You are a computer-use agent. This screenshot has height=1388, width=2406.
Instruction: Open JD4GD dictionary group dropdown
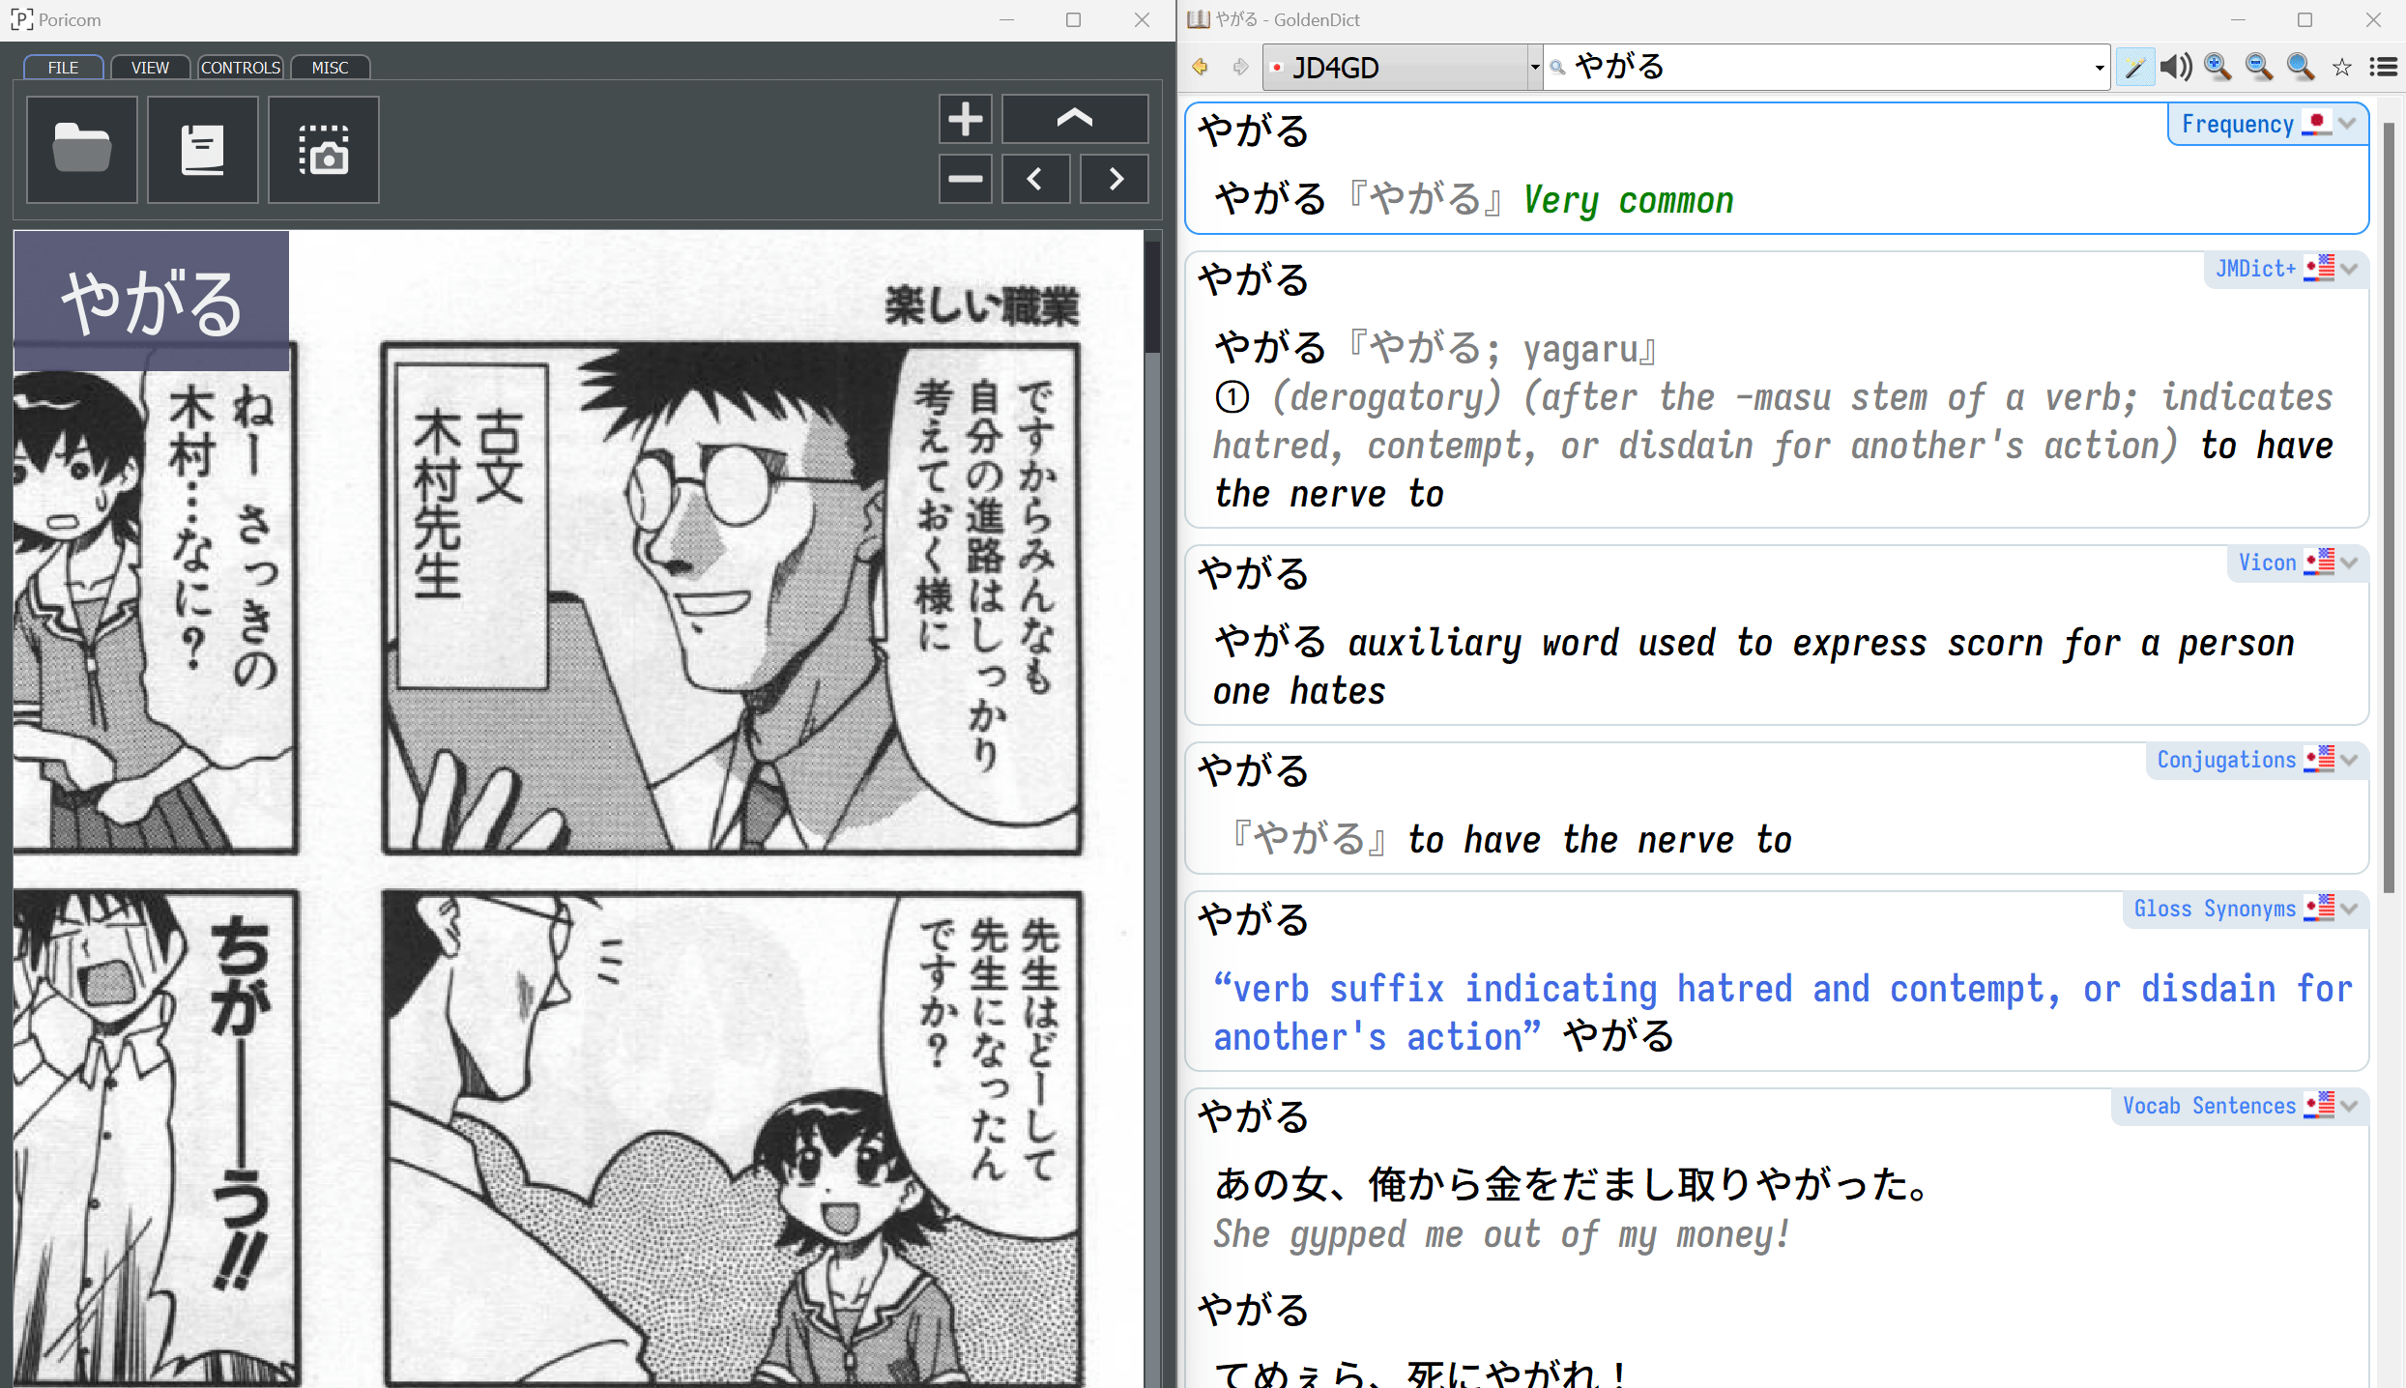(1402, 67)
